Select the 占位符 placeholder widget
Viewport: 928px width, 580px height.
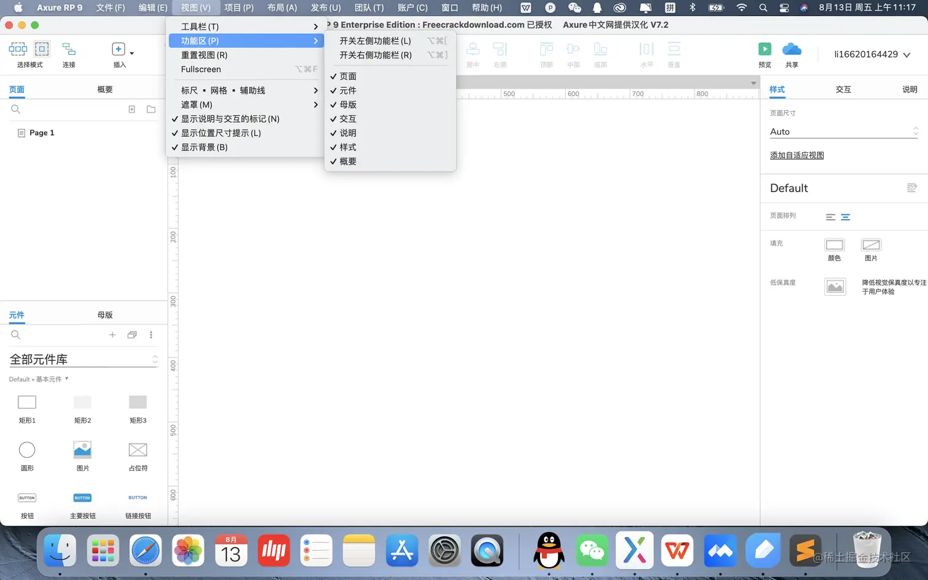pyautogui.click(x=138, y=450)
